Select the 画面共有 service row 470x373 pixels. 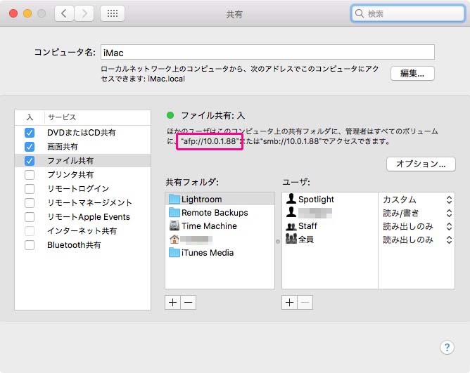click(x=83, y=147)
